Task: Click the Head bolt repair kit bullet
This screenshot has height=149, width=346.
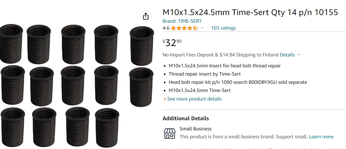Action: [238, 82]
